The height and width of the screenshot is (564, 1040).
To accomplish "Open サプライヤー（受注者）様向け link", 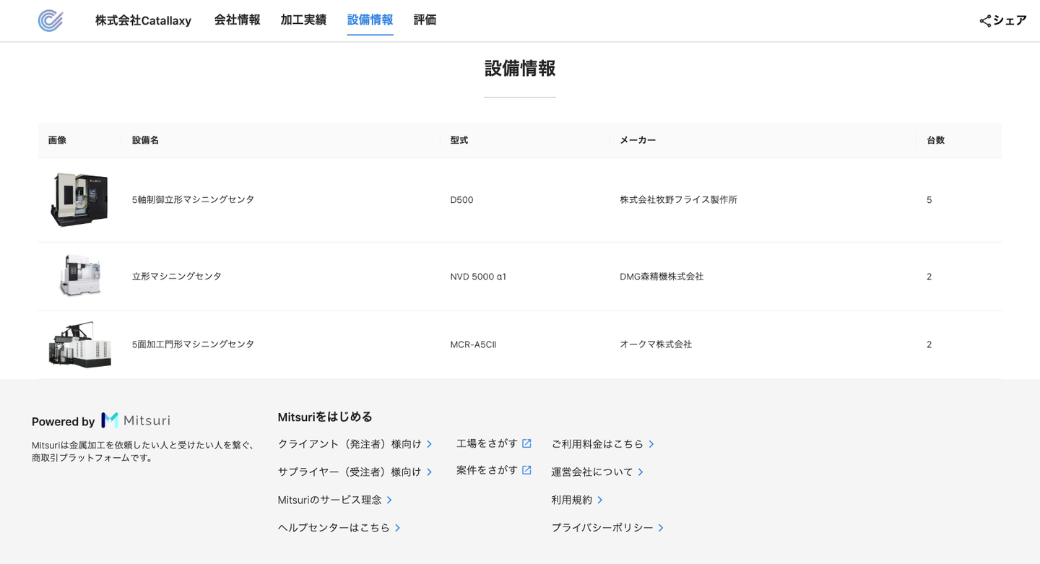I will 349,472.
